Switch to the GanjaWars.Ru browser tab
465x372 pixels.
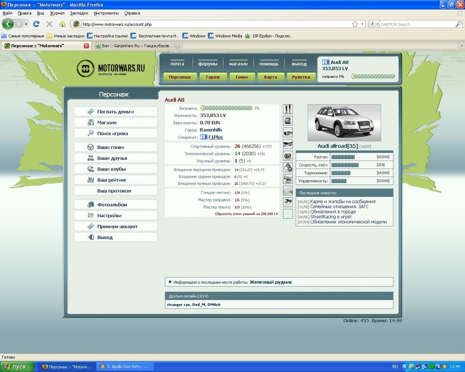point(137,45)
